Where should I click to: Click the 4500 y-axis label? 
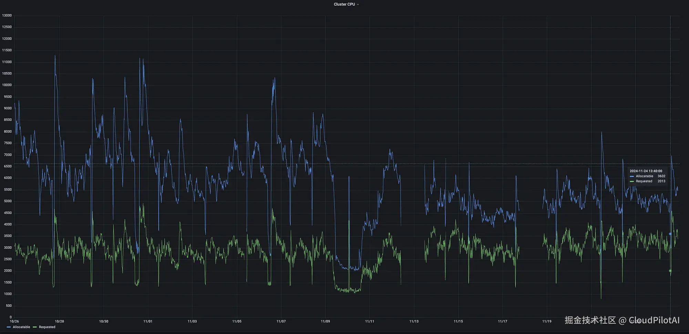pos(8,213)
